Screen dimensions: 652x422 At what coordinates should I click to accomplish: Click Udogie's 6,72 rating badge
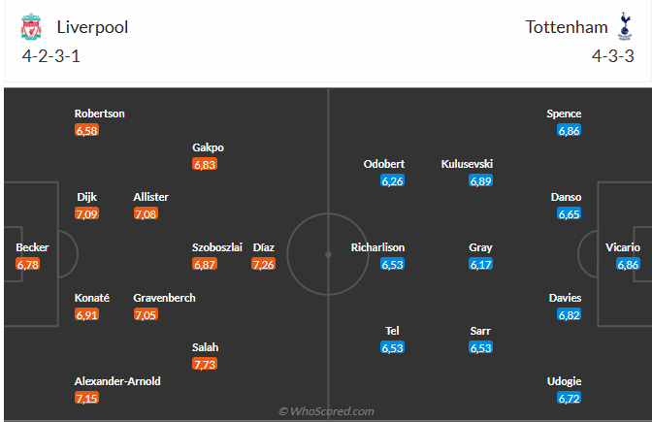tap(570, 398)
